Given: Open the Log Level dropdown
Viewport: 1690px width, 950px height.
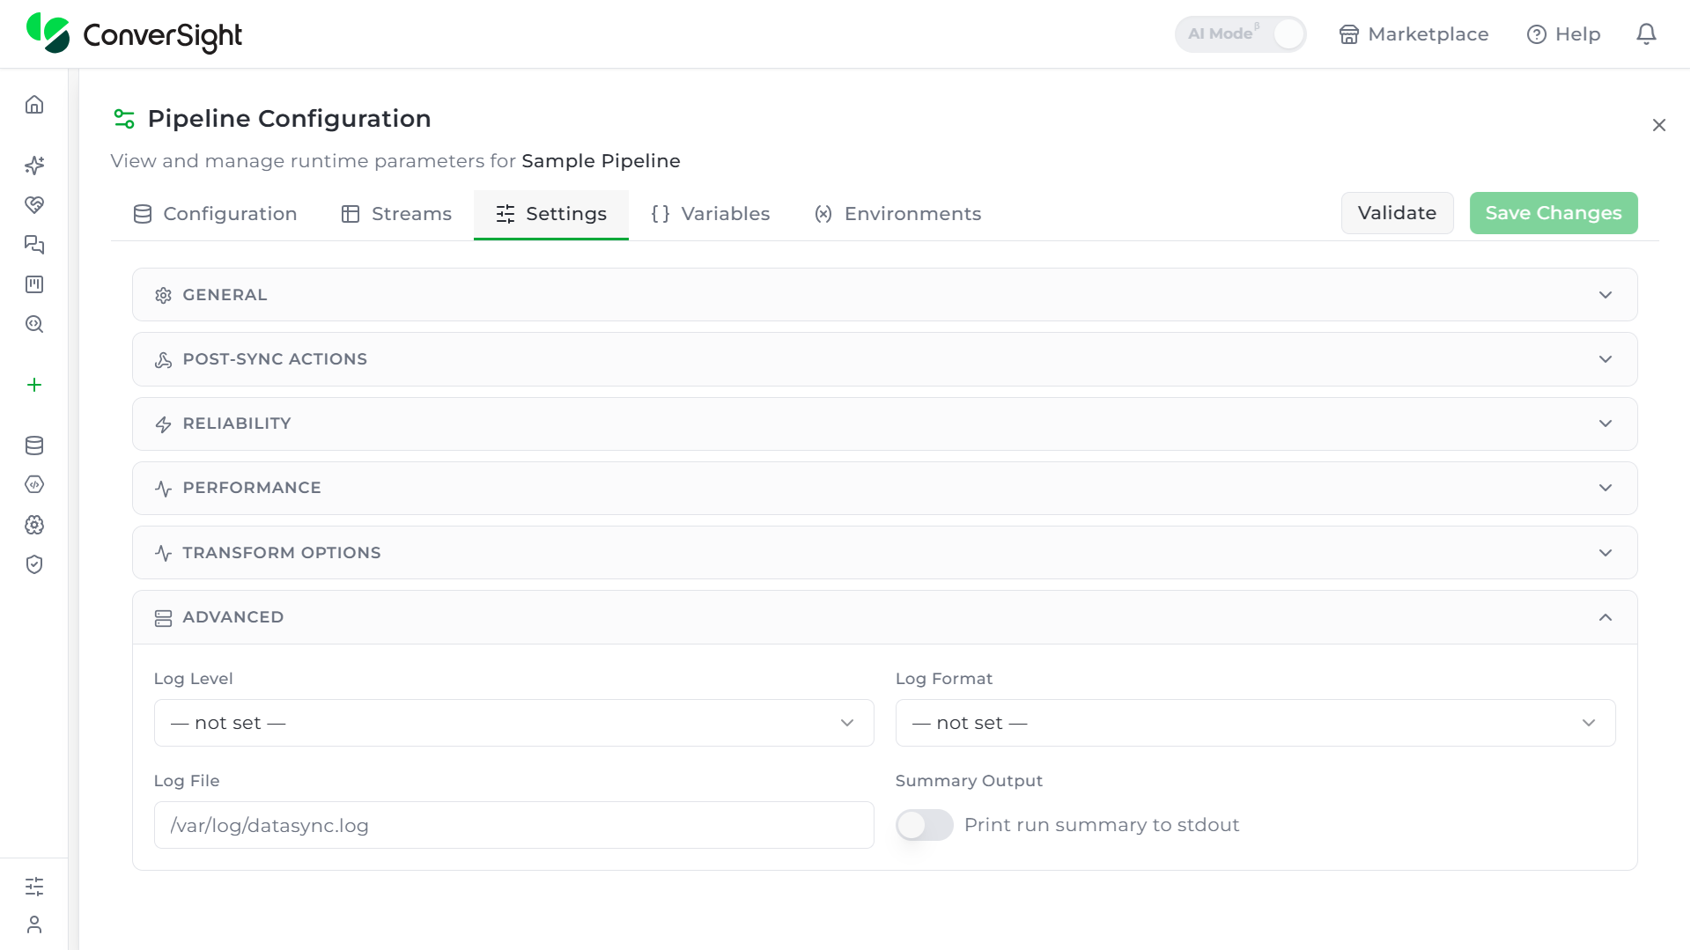Looking at the screenshot, I should (513, 723).
